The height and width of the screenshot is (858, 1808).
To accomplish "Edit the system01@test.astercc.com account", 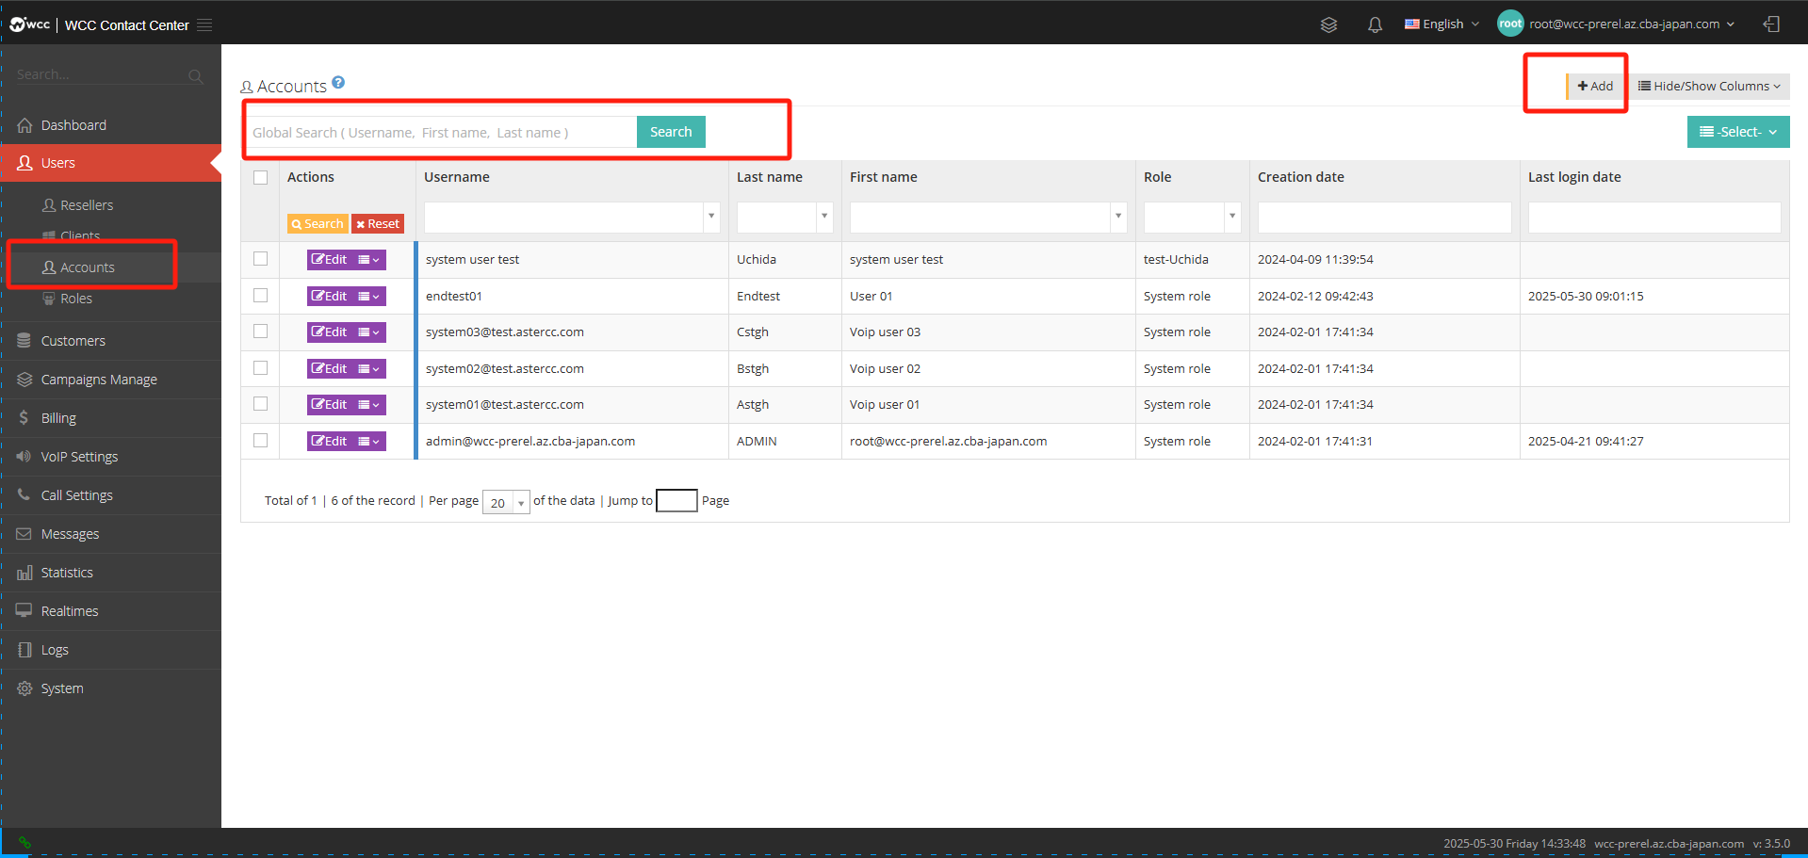I will tap(330, 404).
